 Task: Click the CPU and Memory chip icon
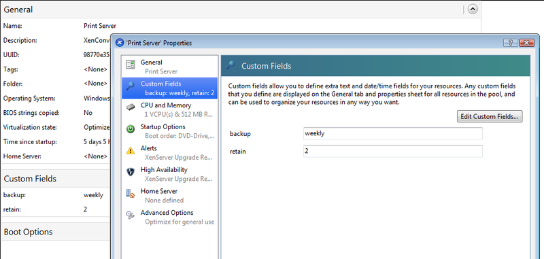(131, 107)
